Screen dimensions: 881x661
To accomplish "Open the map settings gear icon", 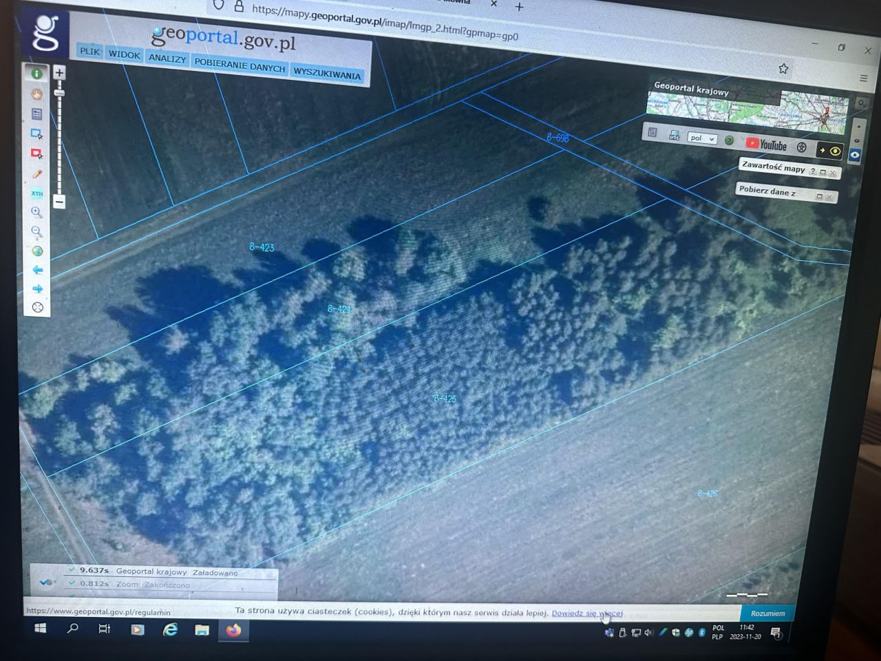I will point(862,103).
